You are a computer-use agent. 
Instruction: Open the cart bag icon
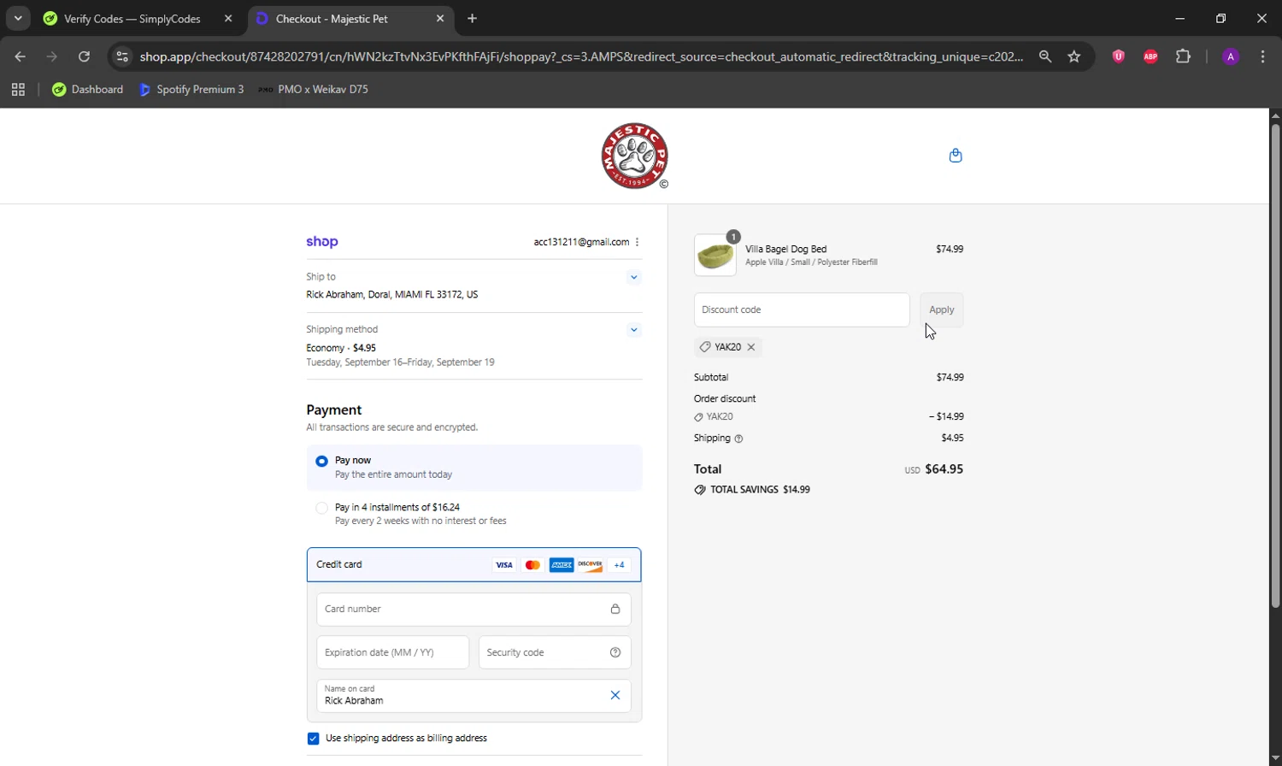[x=956, y=156]
